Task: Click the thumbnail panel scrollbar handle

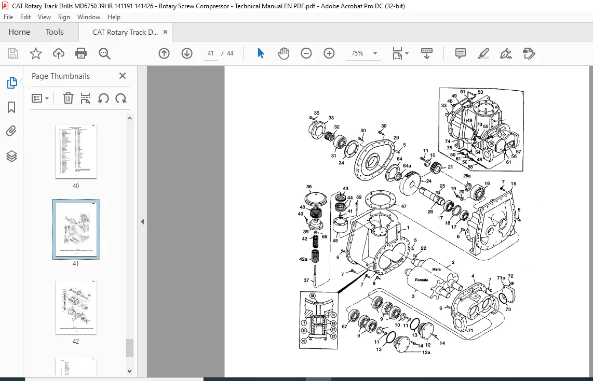Action: 129,348
